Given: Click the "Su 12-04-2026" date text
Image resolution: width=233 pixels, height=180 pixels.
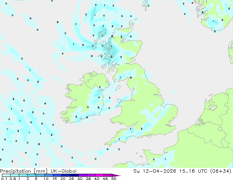Looking at the screenshot, I should [x=155, y=171].
